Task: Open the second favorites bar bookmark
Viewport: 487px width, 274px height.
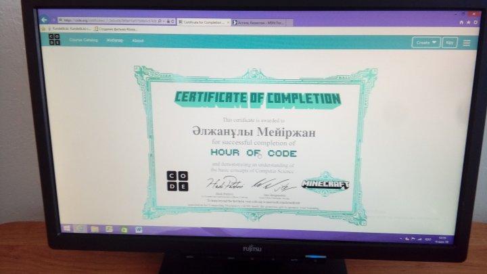Action: coord(116,29)
